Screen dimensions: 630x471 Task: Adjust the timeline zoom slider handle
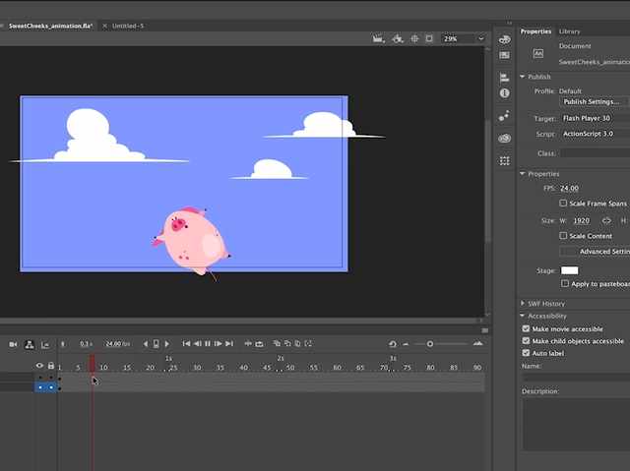[430, 344]
